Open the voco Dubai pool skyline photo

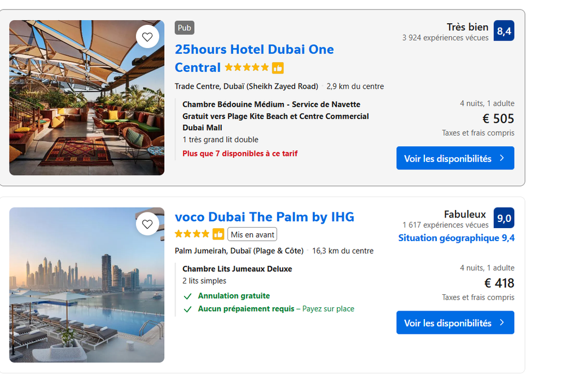[86, 285]
